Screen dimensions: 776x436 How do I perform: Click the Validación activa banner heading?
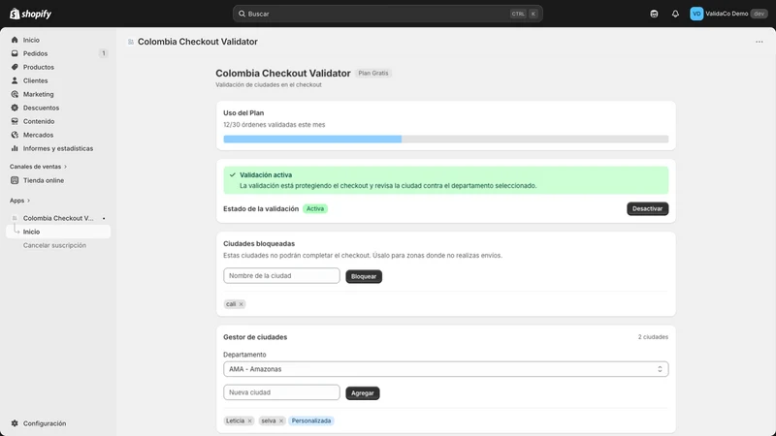pos(266,175)
